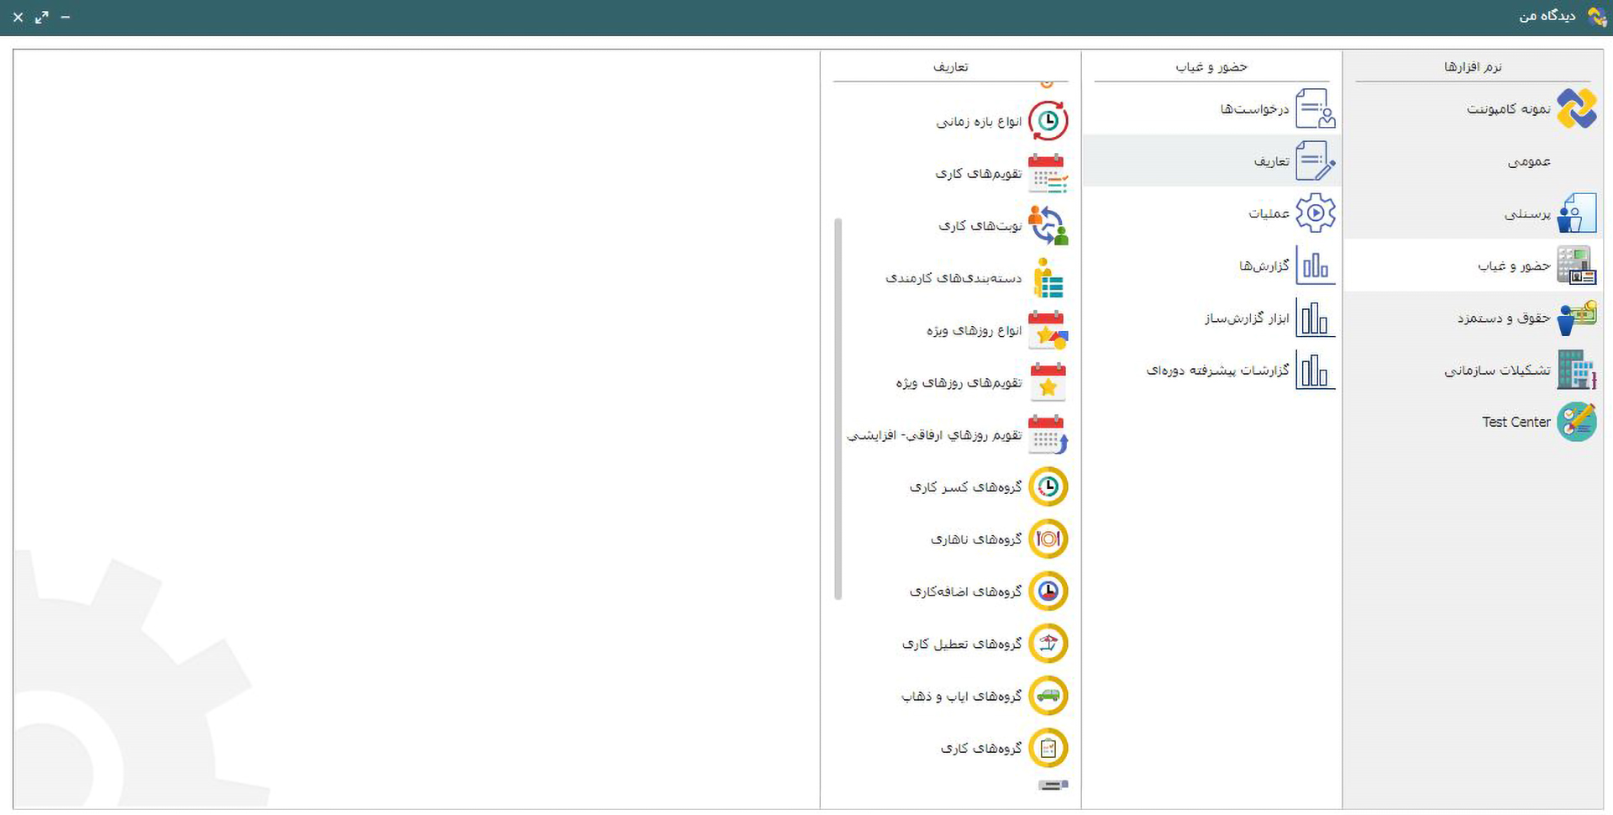Open the Test Center icon
Viewport: 1613px width, 815px height.
click(x=1576, y=422)
